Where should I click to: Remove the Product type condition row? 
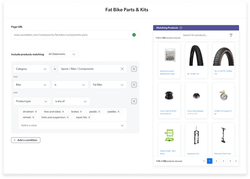click(134, 101)
